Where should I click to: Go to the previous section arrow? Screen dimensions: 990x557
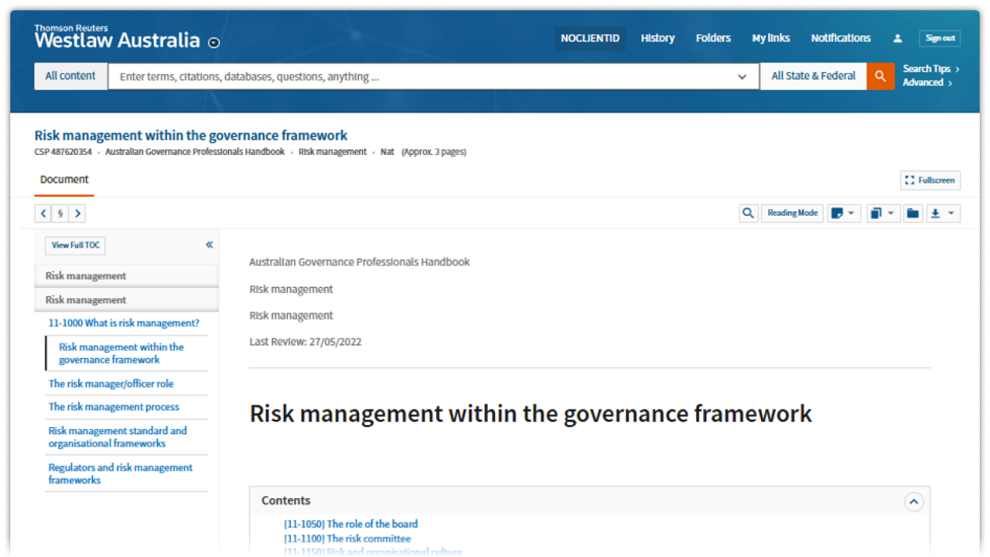click(43, 214)
